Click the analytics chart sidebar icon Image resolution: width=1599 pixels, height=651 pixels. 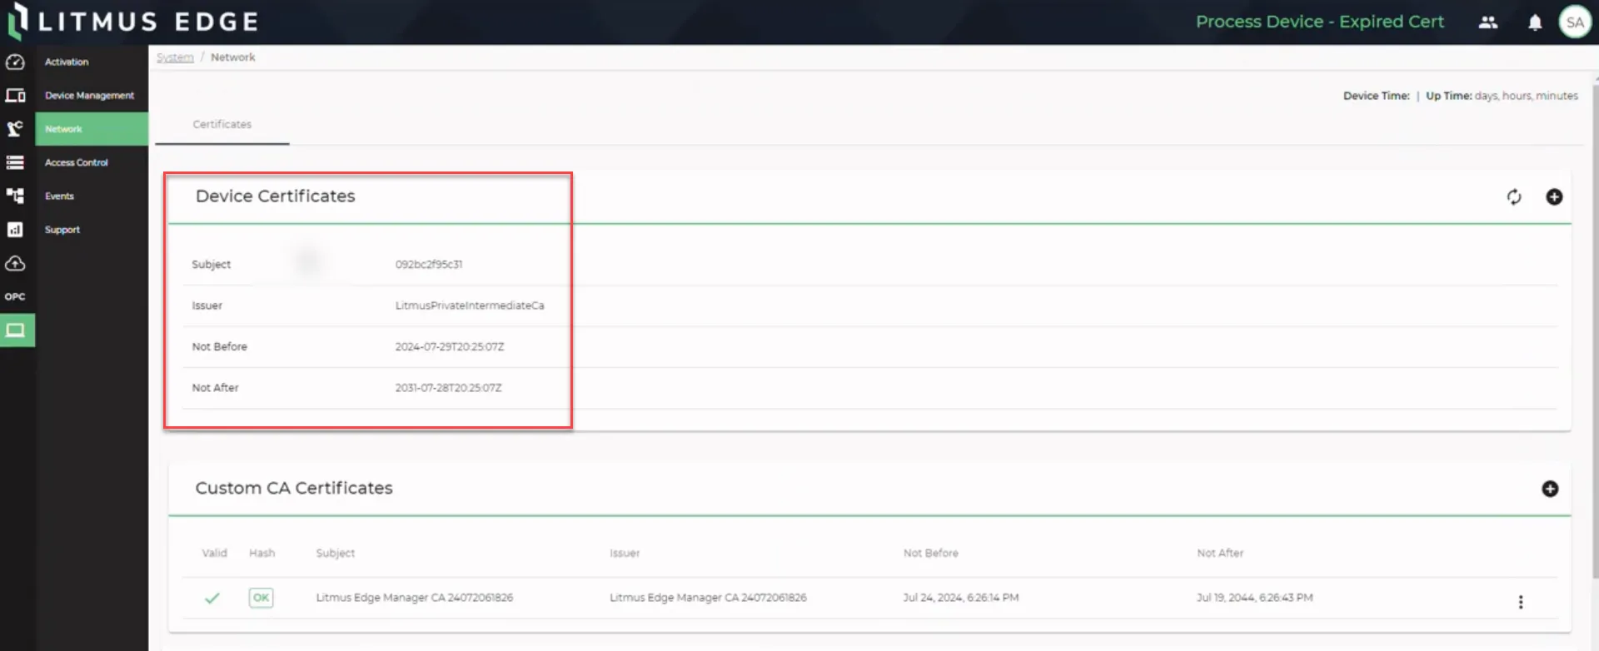tap(15, 230)
